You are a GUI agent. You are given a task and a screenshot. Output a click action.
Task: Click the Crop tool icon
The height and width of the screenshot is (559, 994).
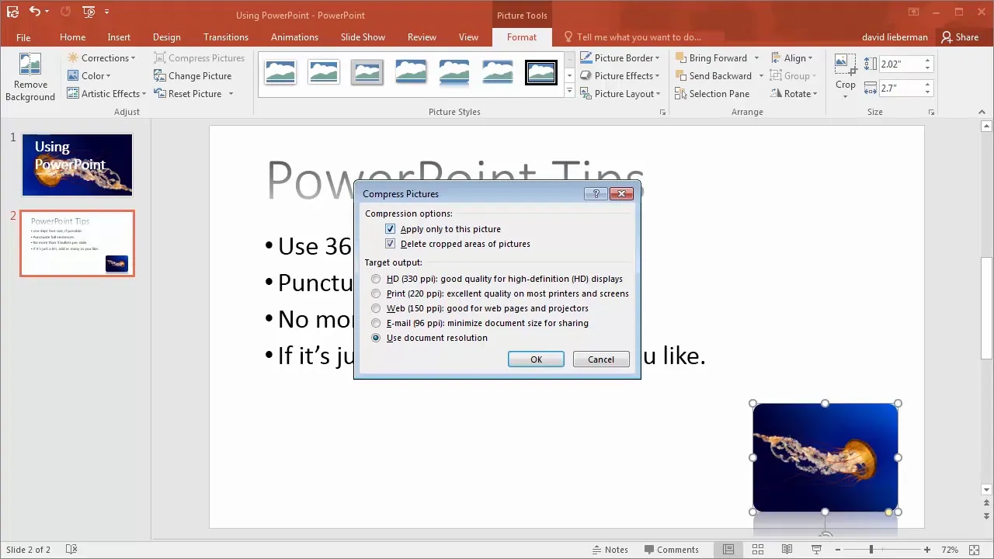coord(845,66)
